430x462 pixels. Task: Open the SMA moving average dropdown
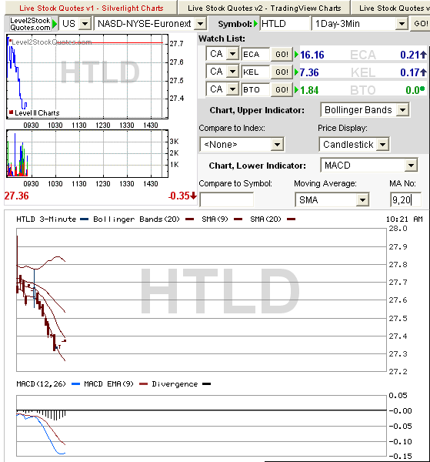[x=332, y=200]
